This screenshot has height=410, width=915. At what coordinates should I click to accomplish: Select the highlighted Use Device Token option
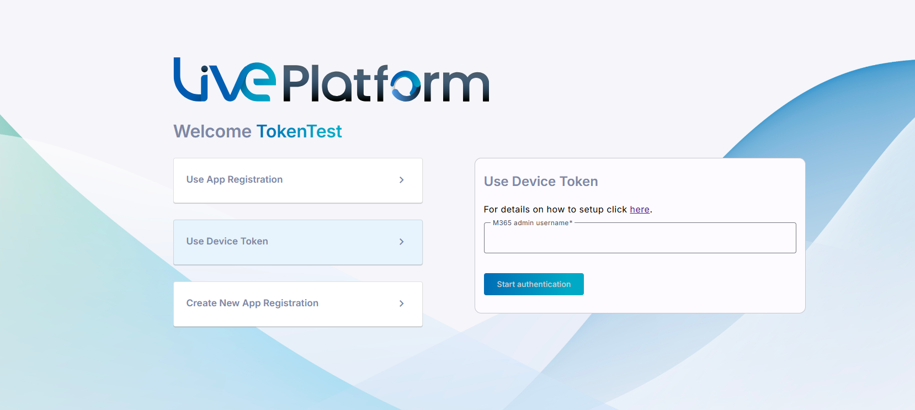298,242
